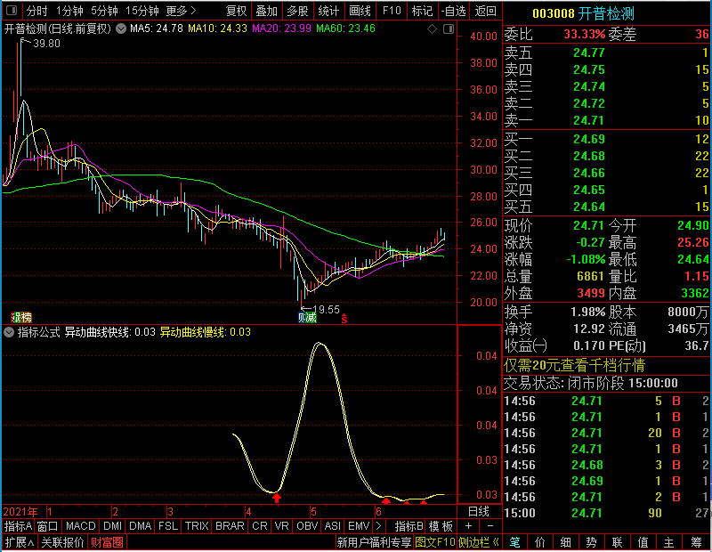Expand 更多 period options
Screen dimensions: 712x552
click(x=181, y=11)
